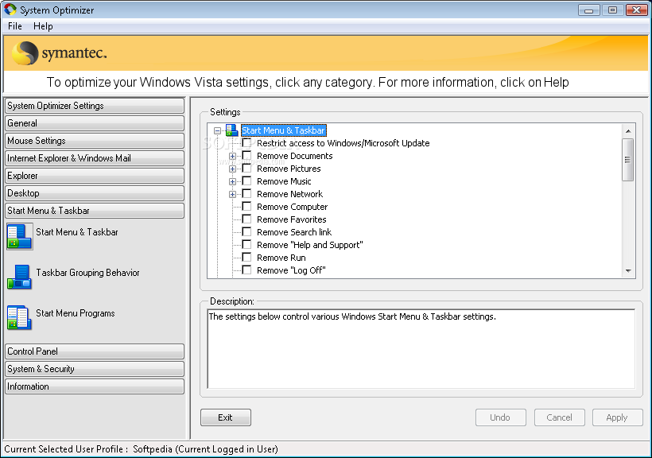Select the Taskbar Grouping Behavior label
Viewport: 652px width, 458px height.
click(x=87, y=273)
